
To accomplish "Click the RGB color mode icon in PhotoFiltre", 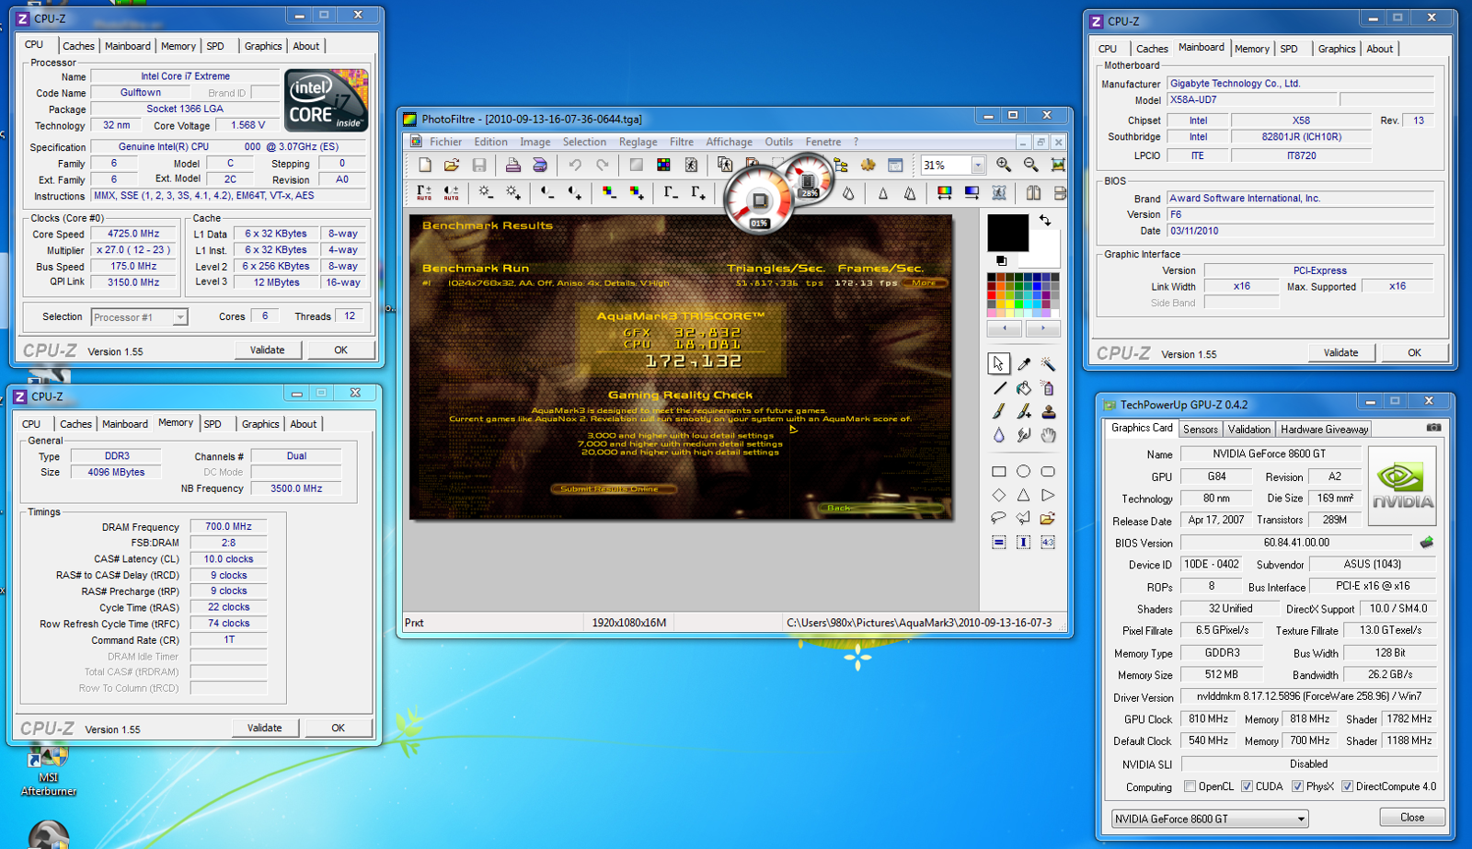I will (663, 166).
